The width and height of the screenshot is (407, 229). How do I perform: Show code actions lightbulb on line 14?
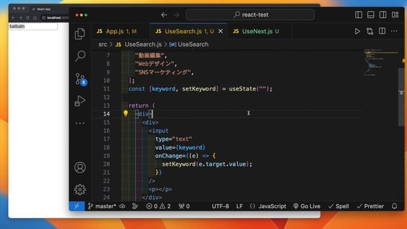tap(126, 113)
